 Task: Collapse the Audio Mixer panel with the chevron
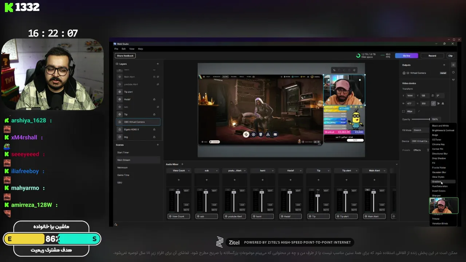396,164
